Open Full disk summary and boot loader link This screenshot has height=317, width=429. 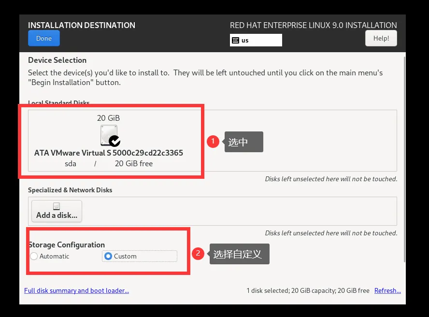pos(77,290)
